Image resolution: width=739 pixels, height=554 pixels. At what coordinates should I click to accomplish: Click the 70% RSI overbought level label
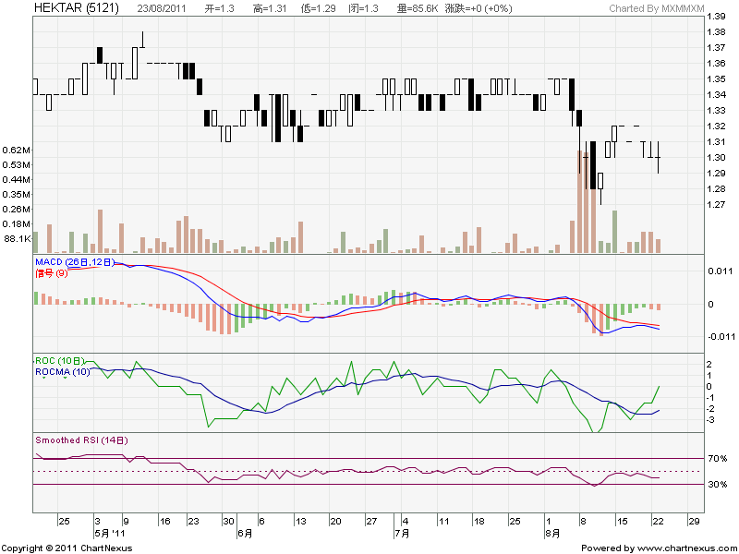click(x=717, y=458)
